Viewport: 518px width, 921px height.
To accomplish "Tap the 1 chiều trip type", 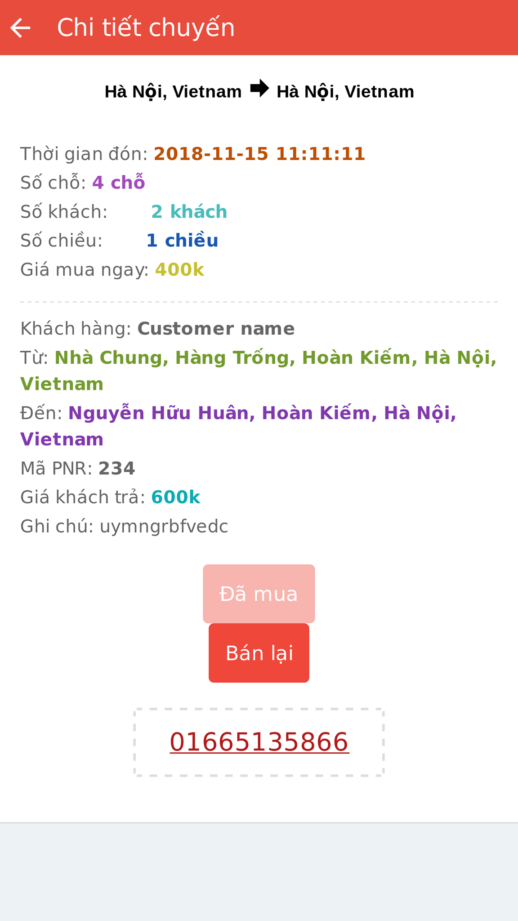I will pyautogui.click(x=182, y=240).
